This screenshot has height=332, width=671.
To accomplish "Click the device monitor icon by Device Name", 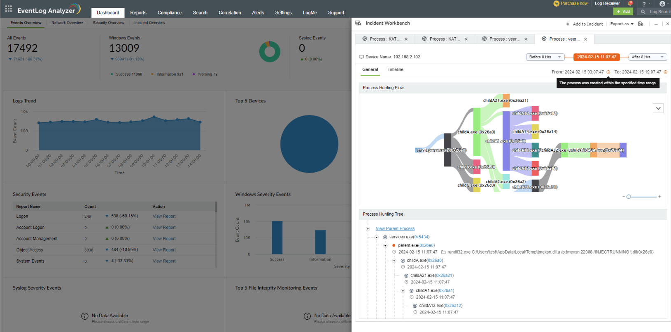I will (x=361, y=57).
